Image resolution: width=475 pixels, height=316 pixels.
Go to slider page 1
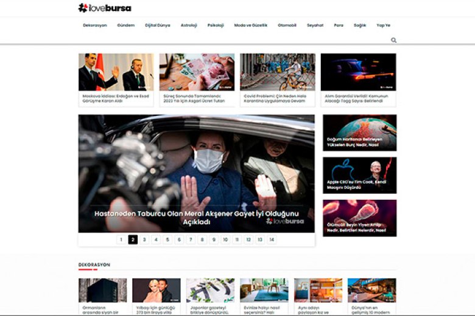pos(121,239)
